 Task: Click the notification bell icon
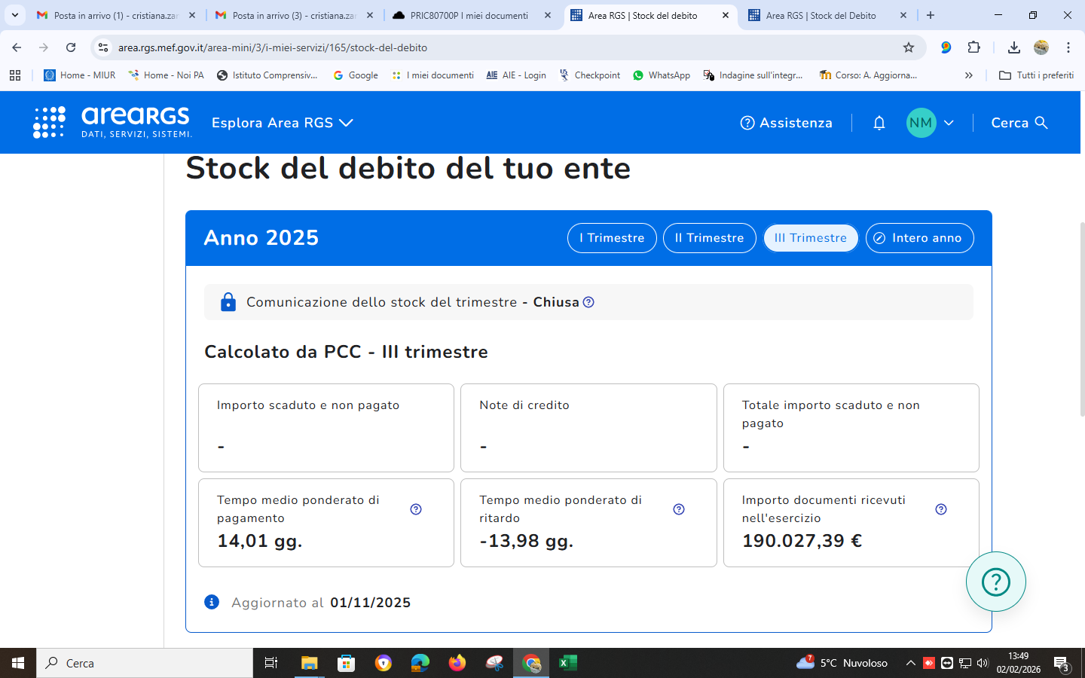879,123
